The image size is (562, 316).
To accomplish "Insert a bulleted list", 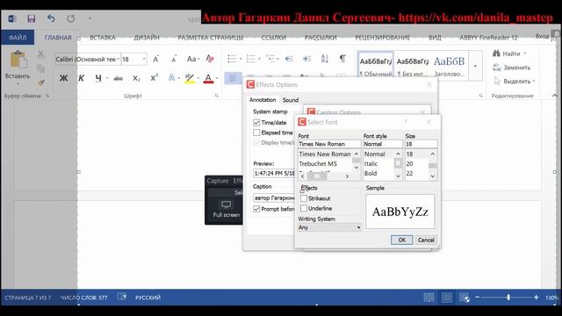I will coord(232,59).
